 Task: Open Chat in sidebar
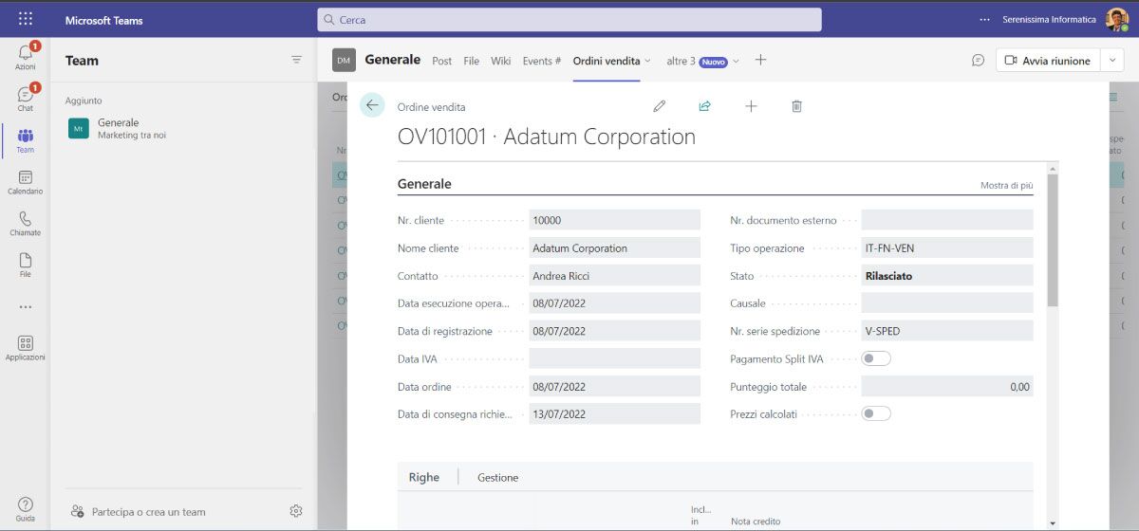point(26,99)
